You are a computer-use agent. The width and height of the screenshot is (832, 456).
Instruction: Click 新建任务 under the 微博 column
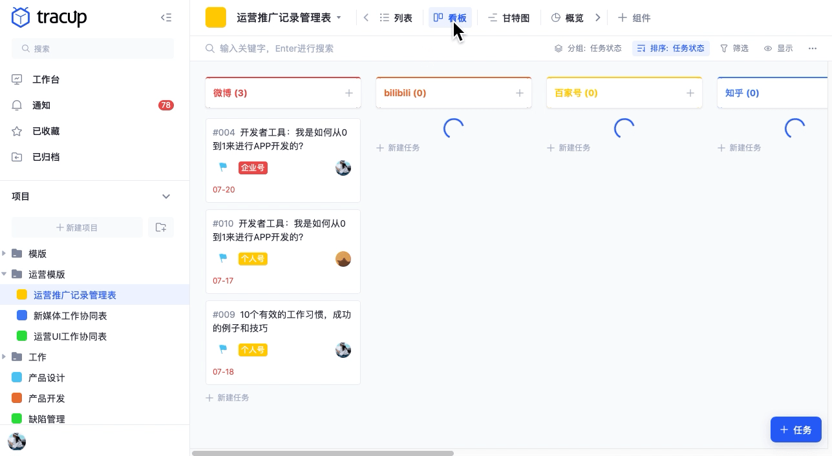click(227, 397)
